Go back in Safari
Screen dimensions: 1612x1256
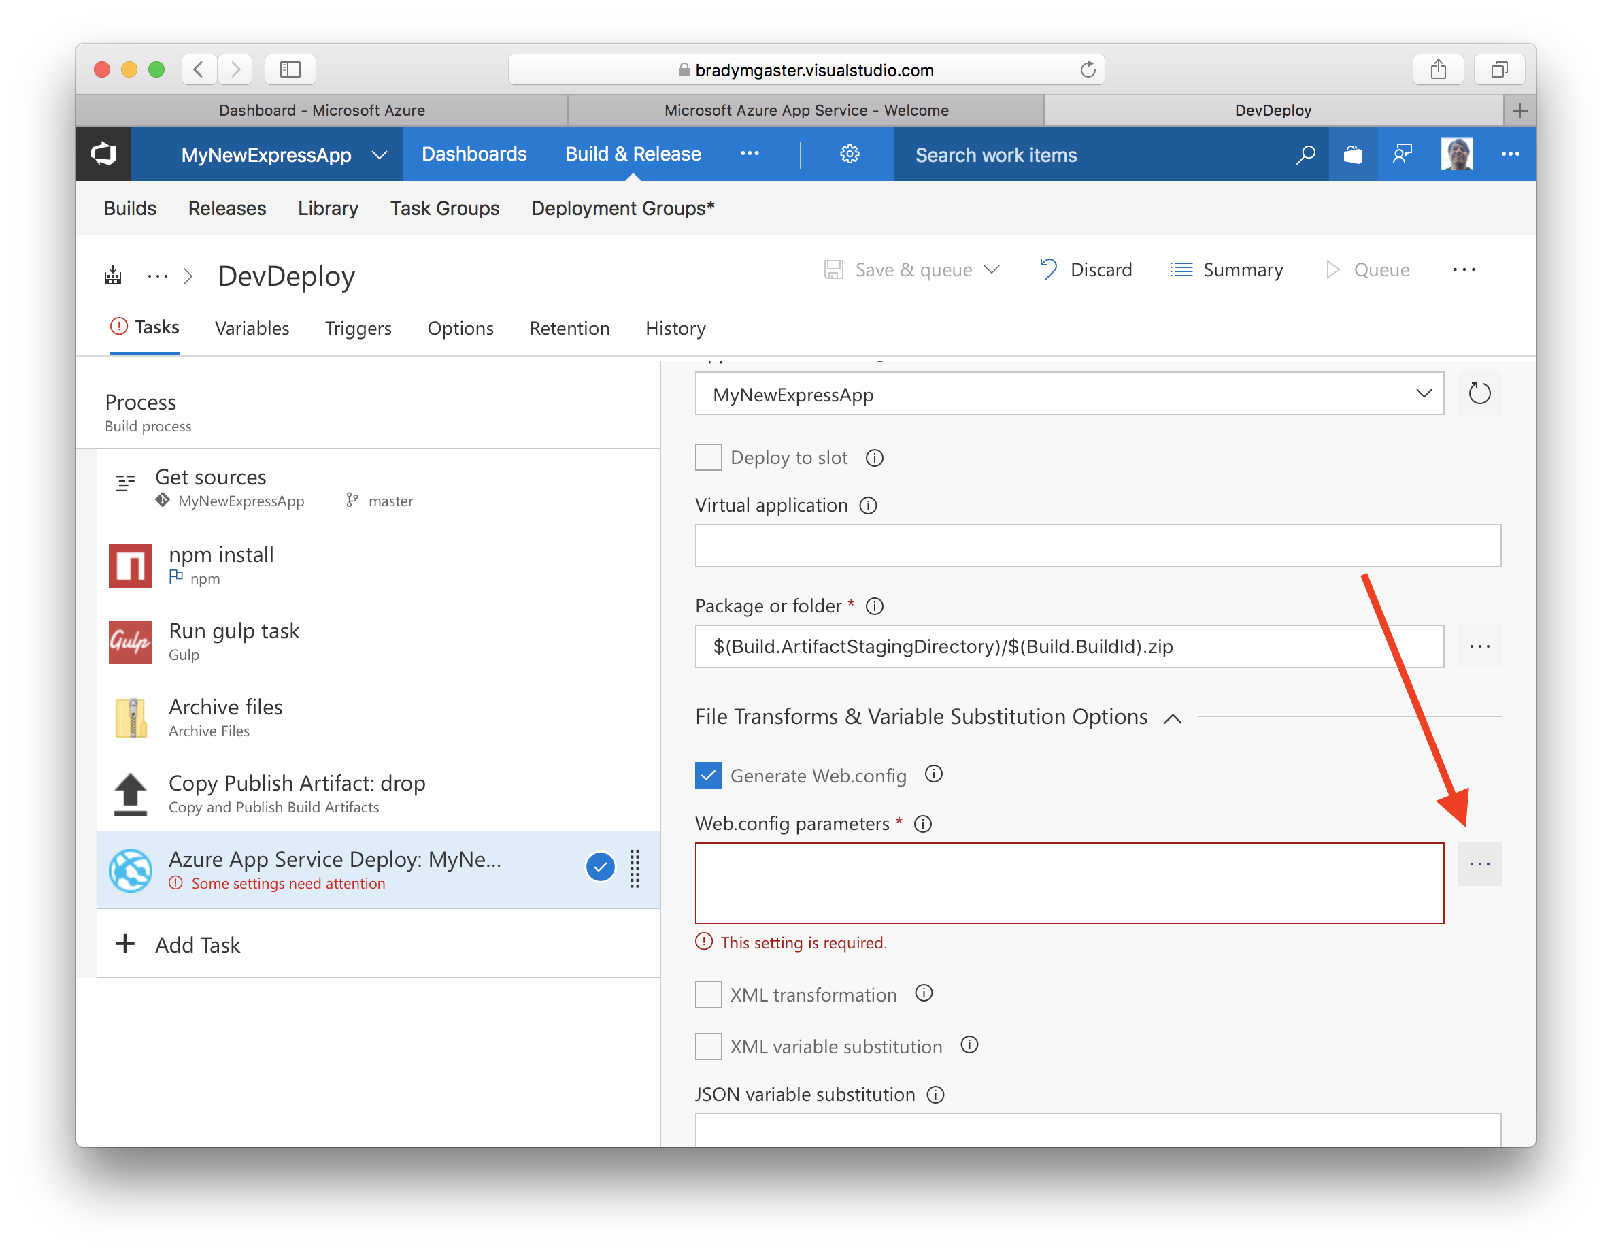[198, 69]
